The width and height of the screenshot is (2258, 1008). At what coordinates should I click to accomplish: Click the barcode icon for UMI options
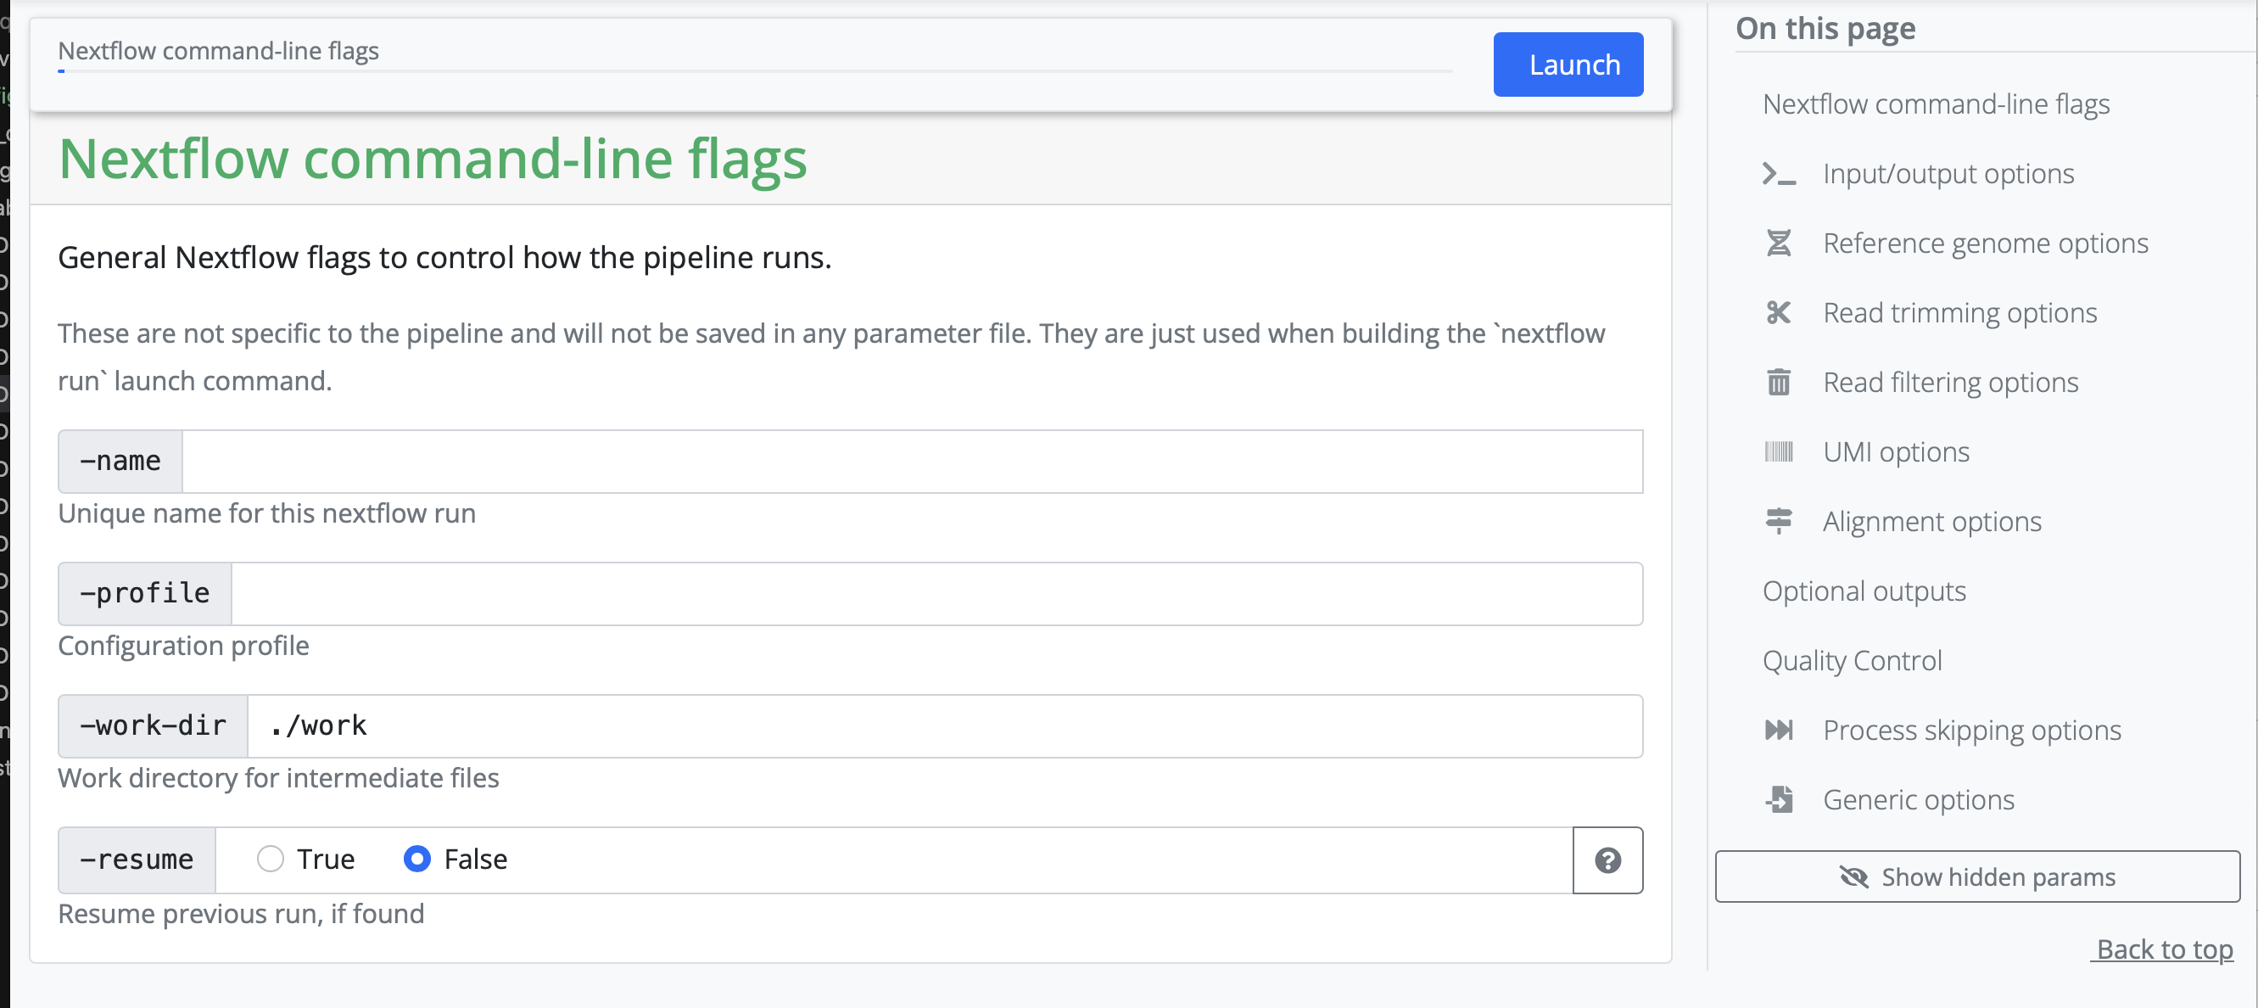point(1779,452)
